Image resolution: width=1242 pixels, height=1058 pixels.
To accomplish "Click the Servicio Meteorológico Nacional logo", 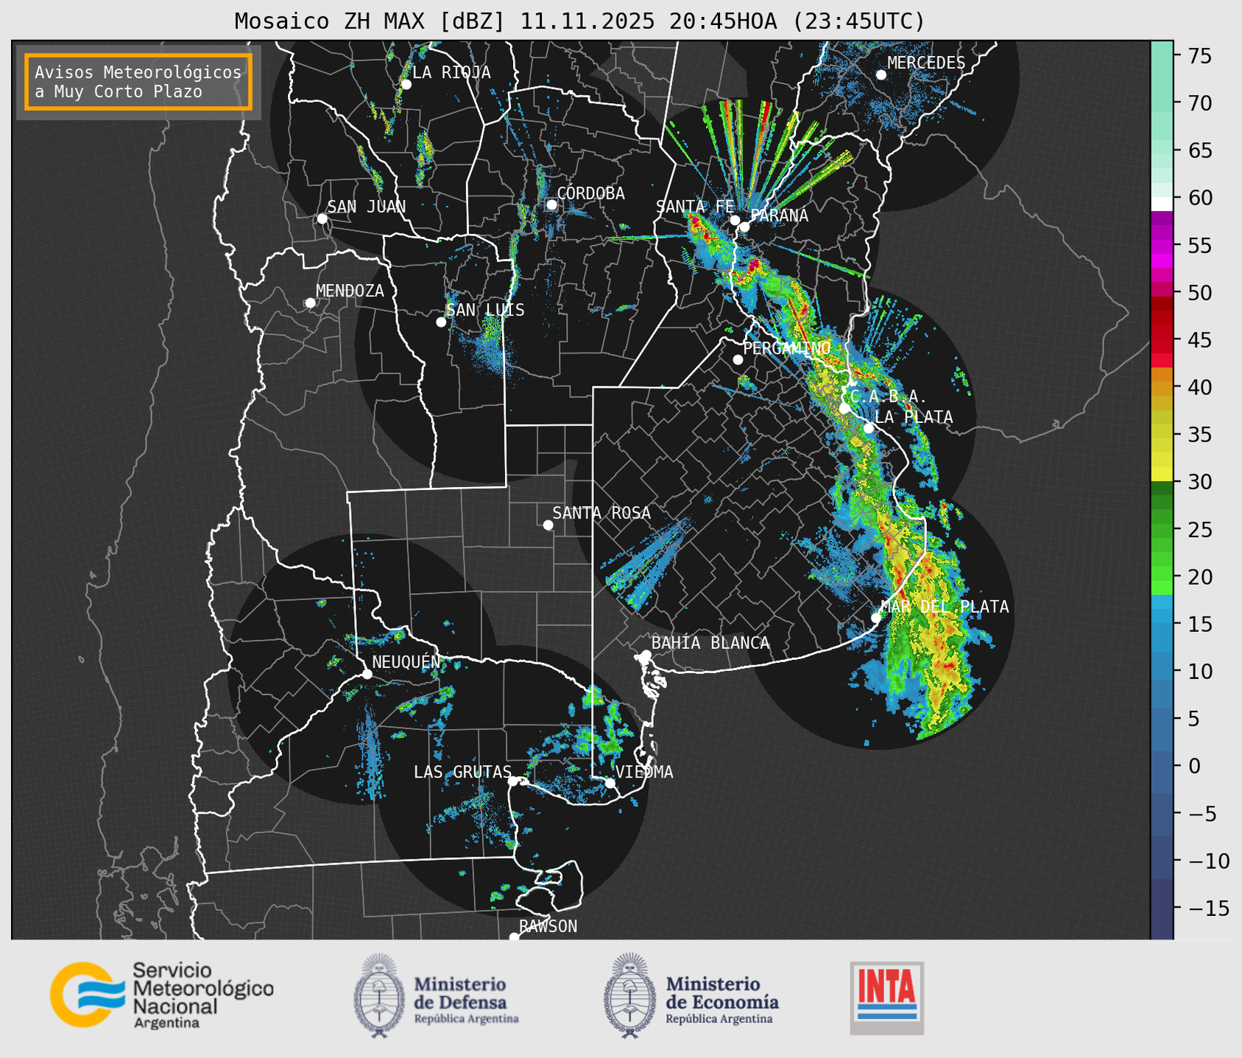I will [162, 995].
